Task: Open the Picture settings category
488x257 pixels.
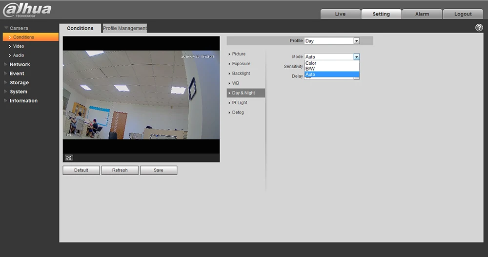Action: (239, 54)
